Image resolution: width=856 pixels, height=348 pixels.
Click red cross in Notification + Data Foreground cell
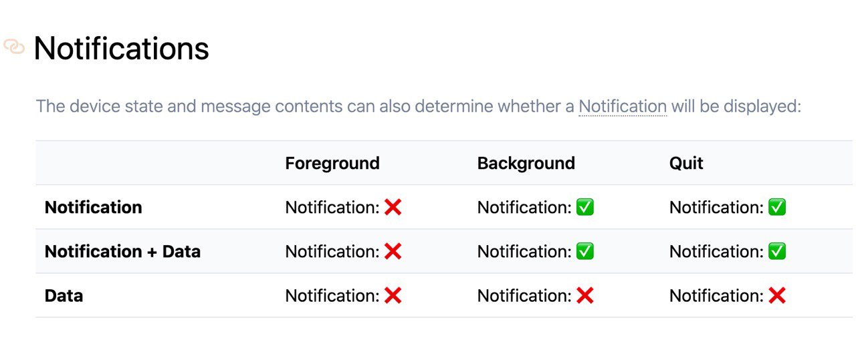(393, 251)
